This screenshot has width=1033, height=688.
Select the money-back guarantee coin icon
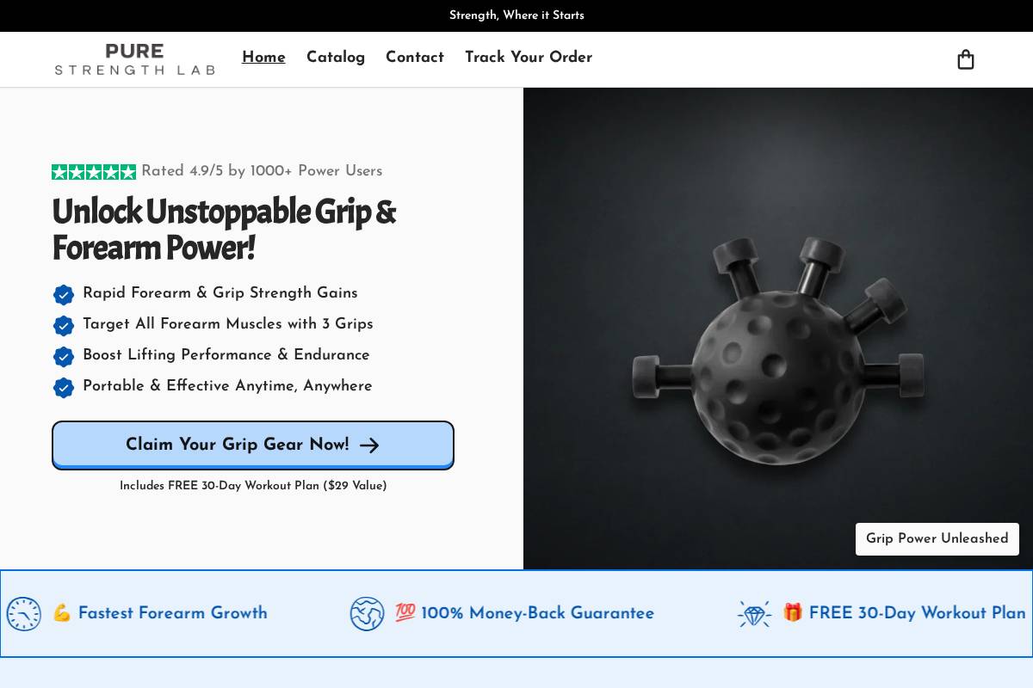(x=368, y=613)
